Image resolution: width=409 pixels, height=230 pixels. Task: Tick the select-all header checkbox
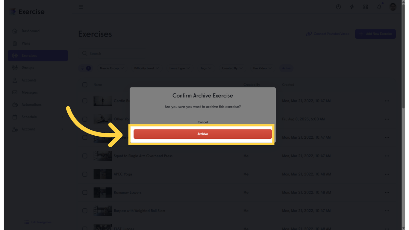pyautogui.click(x=85, y=85)
